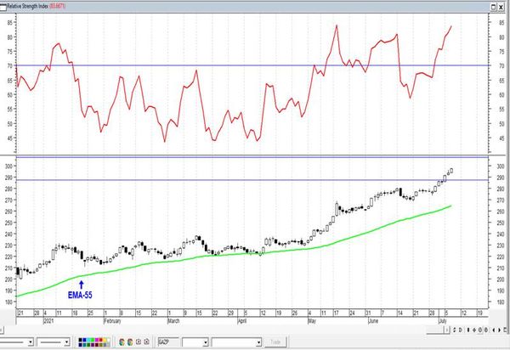The width and height of the screenshot is (510, 350).
Task: Click the first colored chart icon in toolbar
Action: (x=122, y=342)
